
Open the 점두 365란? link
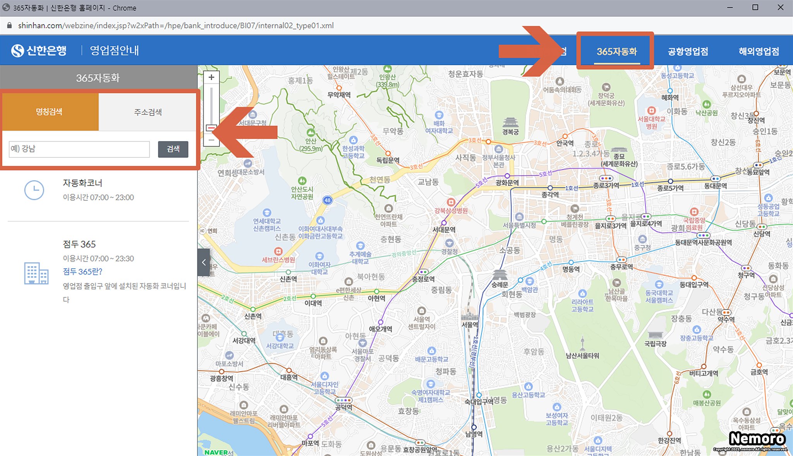(82, 272)
